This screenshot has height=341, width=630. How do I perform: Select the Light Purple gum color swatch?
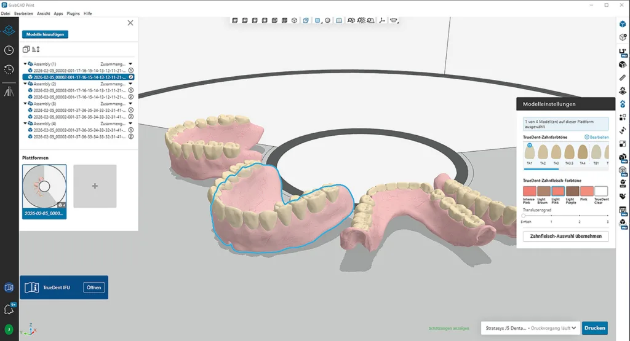573,191
